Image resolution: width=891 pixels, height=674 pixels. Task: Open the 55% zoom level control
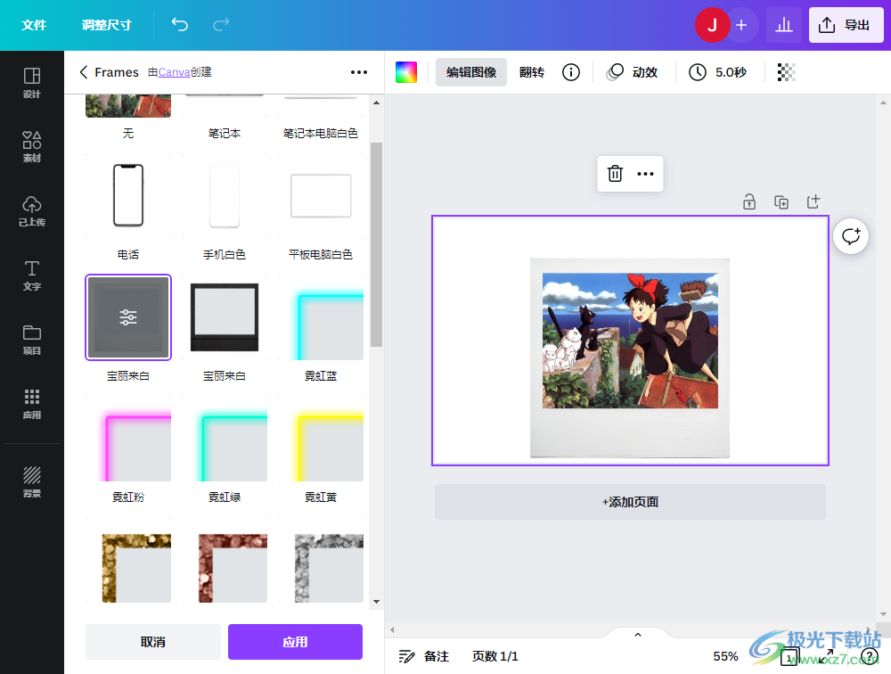[x=725, y=656]
